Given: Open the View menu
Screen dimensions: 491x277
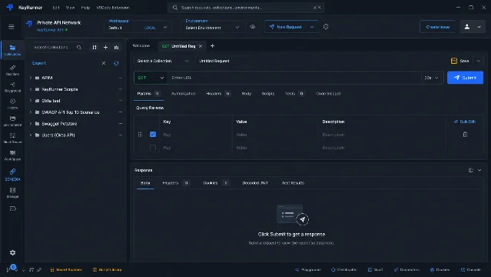Looking at the screenshot, I should pyautogui.click(x=70, y=8).
